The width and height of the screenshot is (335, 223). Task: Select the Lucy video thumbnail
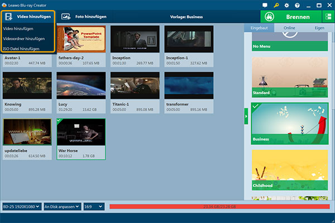tap(81, 86)
